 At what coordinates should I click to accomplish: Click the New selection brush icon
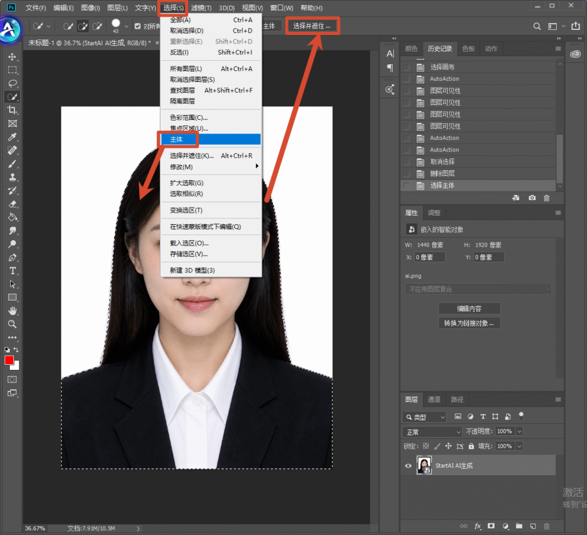tap(68, 26)
